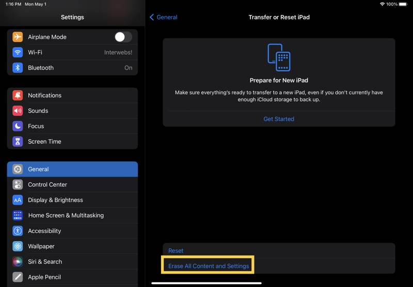Tap the Home Screen & Multitasking icon
Image resolution: width=413 pixels, height=287 pixels.
click(x=18, y=215)
